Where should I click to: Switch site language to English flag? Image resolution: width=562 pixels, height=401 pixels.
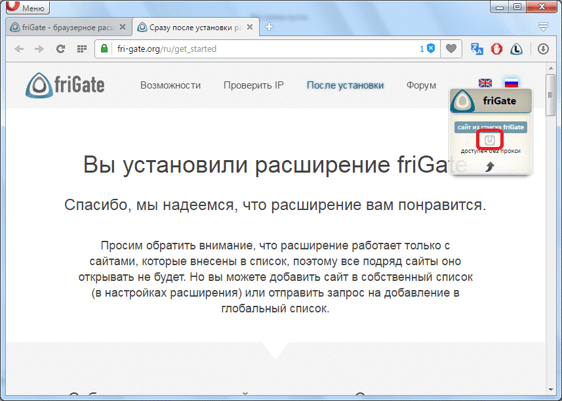tap(485, 83)
